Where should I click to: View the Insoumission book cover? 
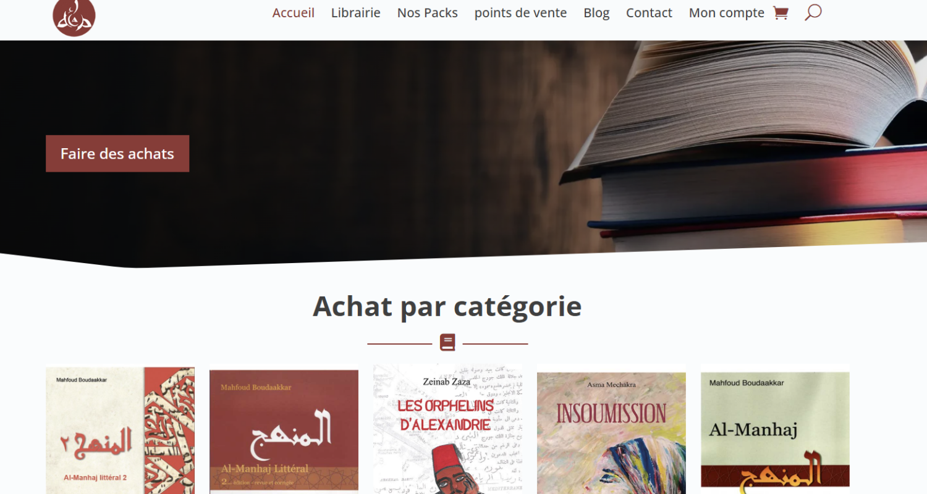(x=611, y=433)
